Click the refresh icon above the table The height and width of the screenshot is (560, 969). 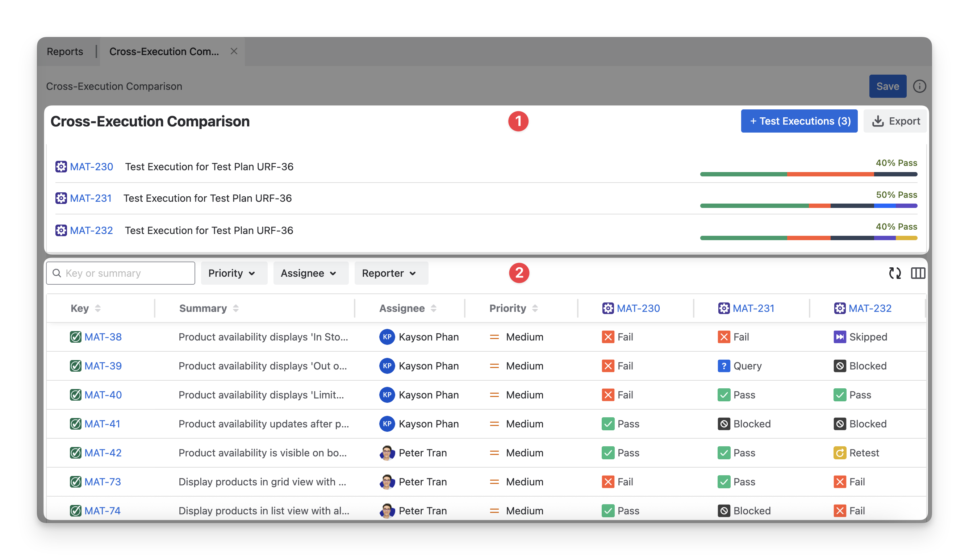(895, 273)
